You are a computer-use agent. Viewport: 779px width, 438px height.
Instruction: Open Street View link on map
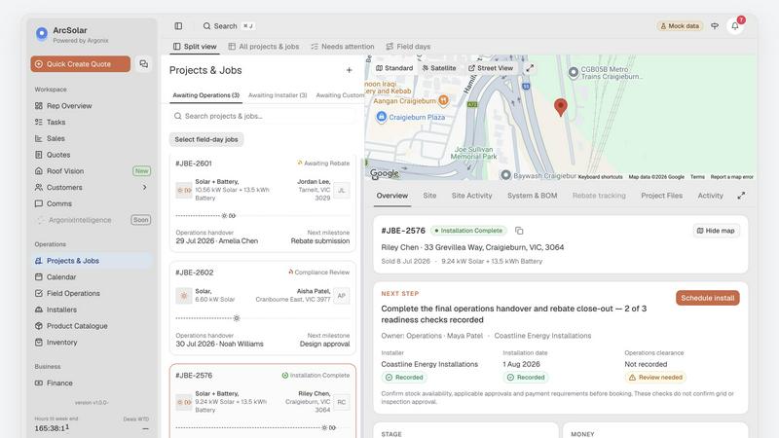coord(491,68)
